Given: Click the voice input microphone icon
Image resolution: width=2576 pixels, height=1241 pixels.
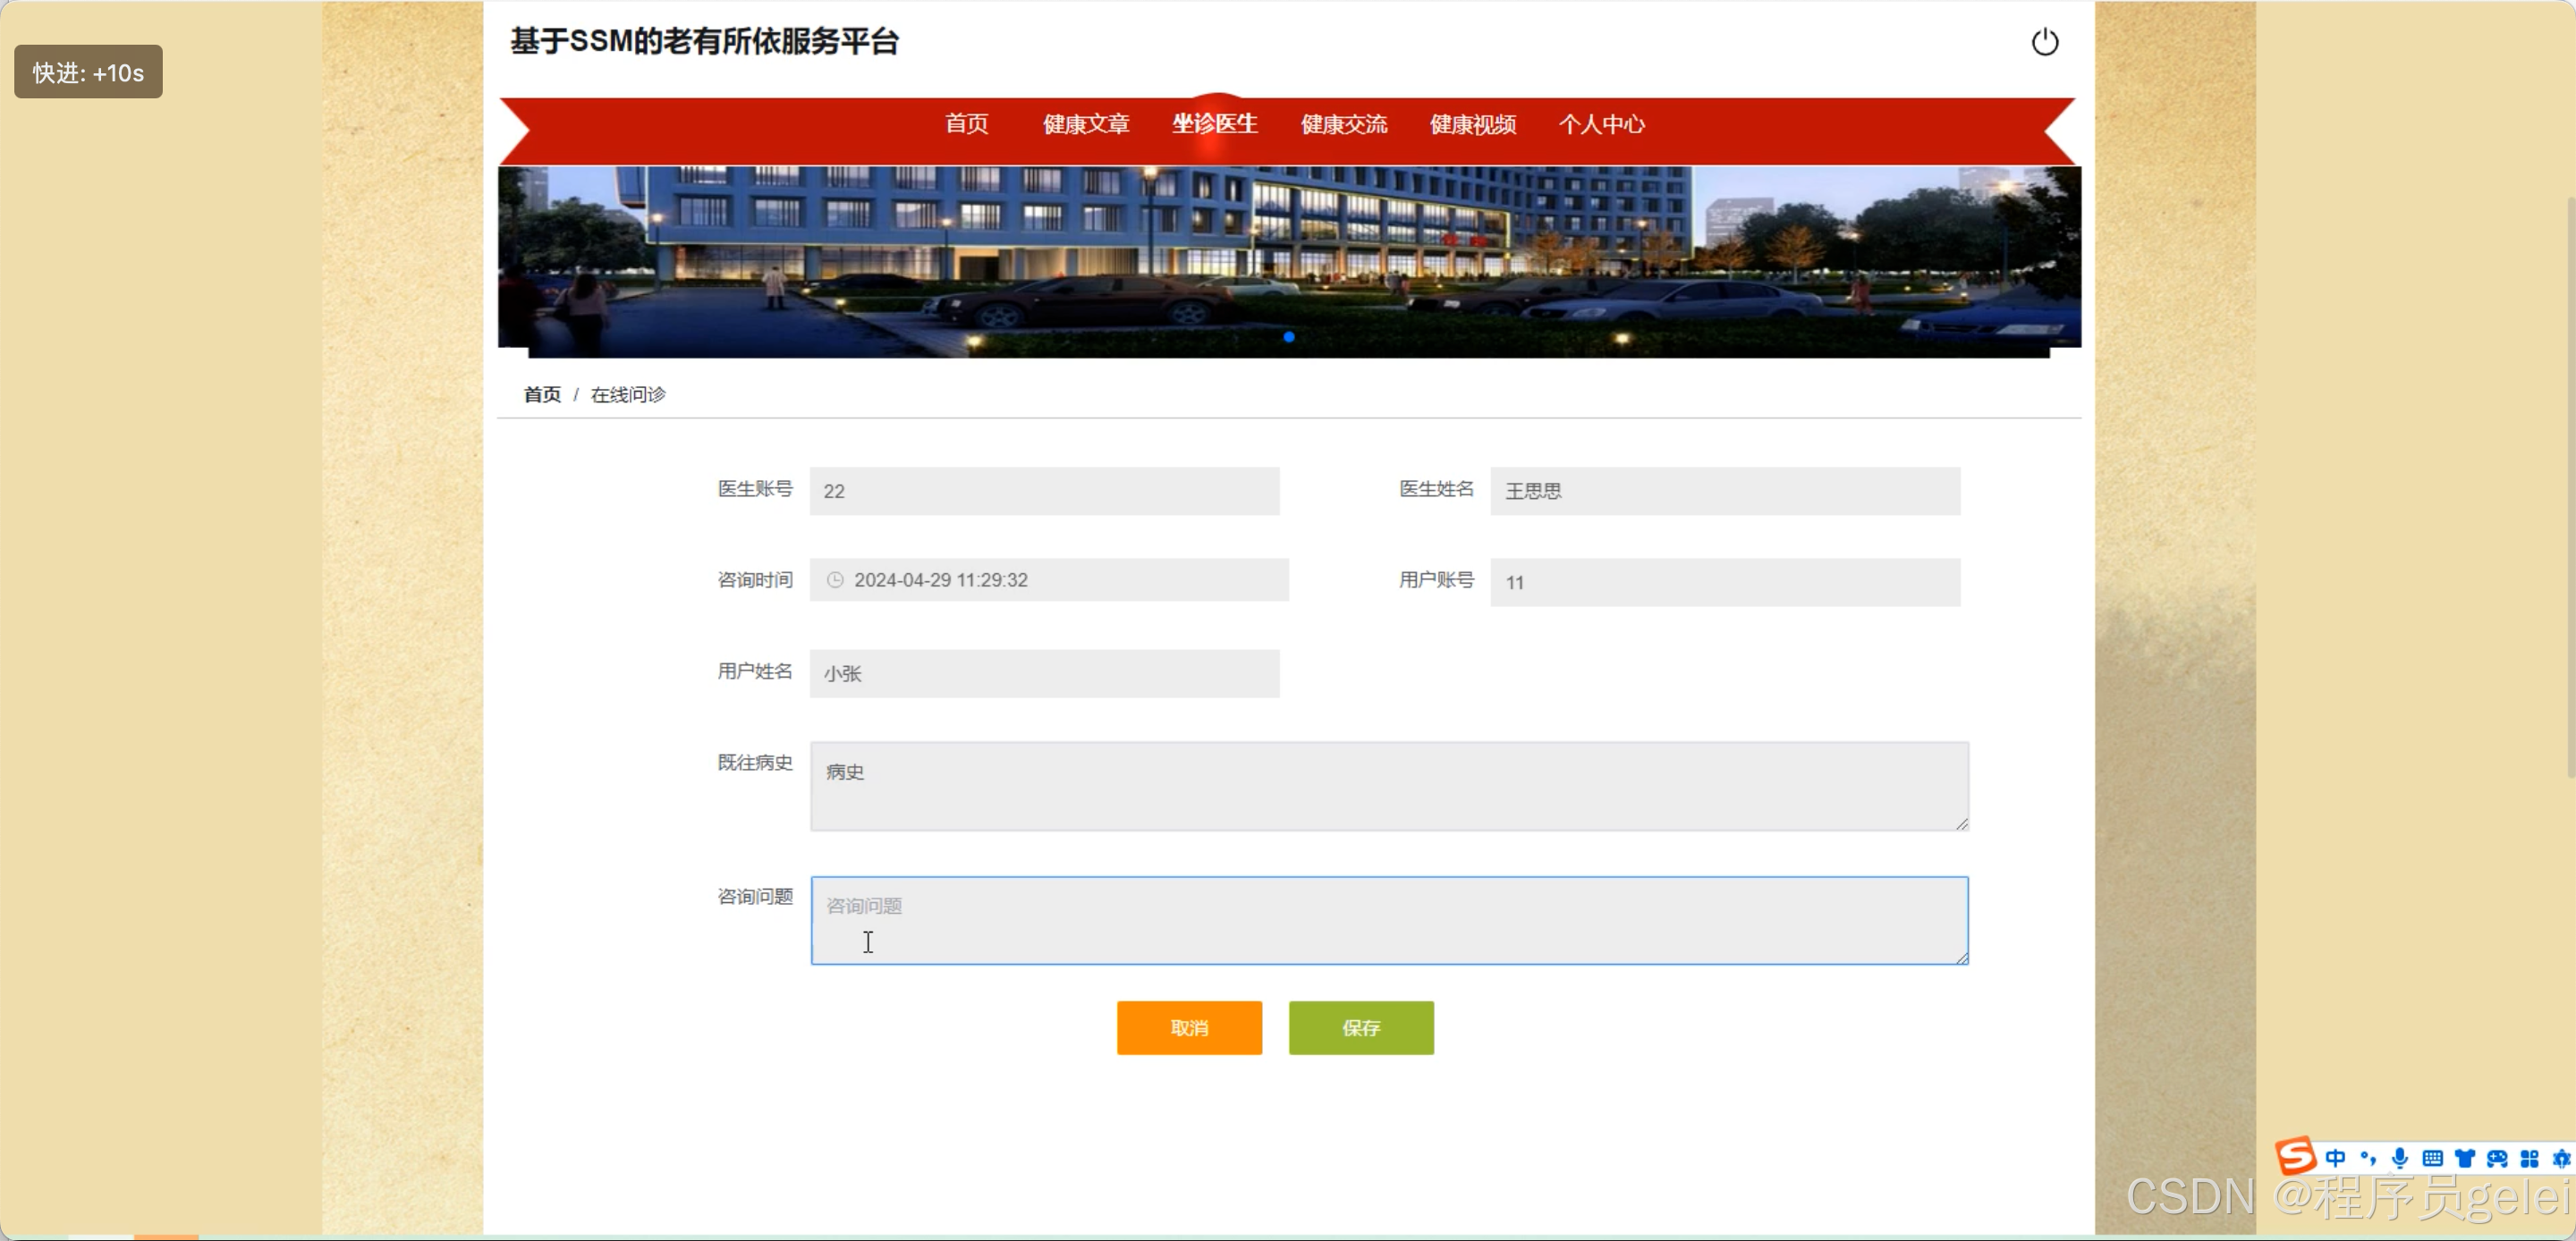Looking at the screenshot, I should (2399, 1159).
